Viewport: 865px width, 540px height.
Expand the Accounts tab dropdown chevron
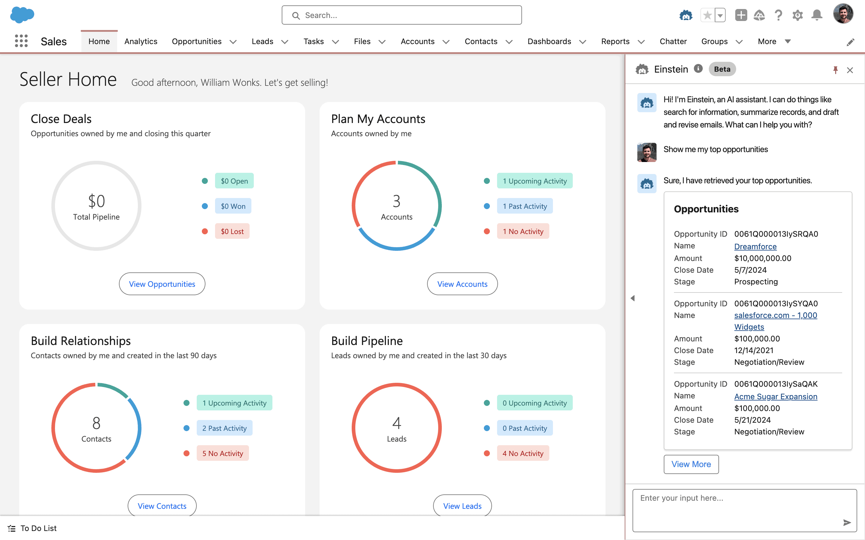(446, 42)
